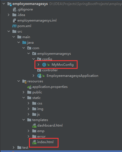Click the config package icon

[39, 59]
